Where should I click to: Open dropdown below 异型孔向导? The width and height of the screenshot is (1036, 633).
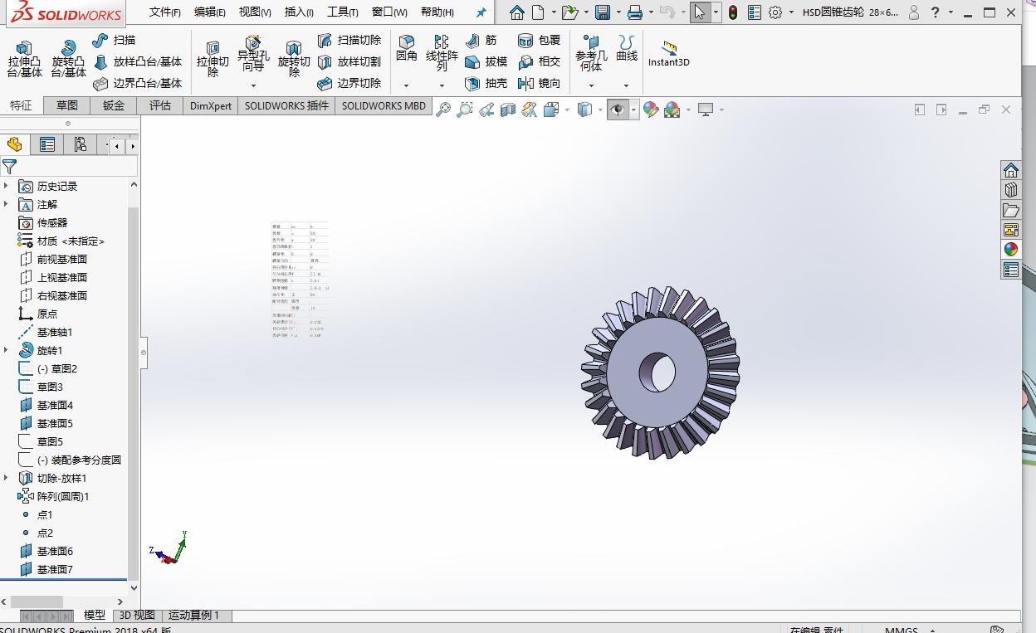[x=253, y=85]
